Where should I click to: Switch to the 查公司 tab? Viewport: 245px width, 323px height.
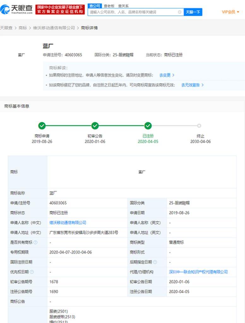(95, 6)
